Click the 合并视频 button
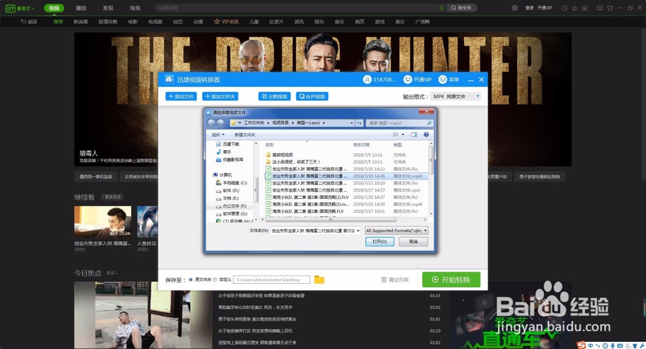Screen dimensions: 646x349 tap(312, 96)
